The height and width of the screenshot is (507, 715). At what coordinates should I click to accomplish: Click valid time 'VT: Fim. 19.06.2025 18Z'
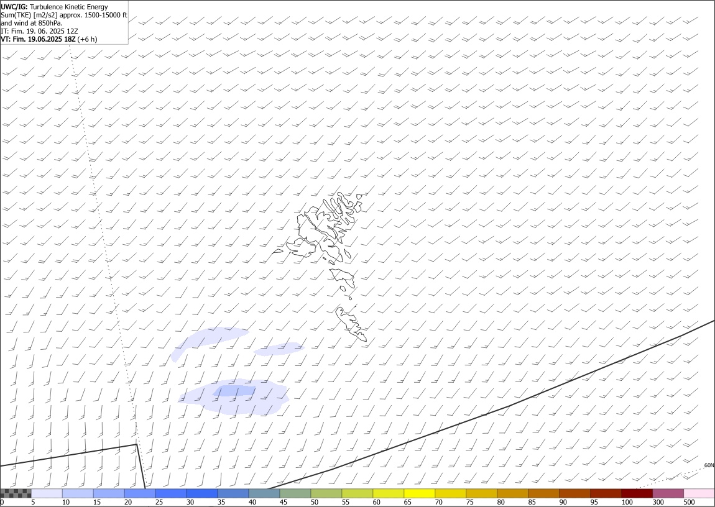[39, 39]
